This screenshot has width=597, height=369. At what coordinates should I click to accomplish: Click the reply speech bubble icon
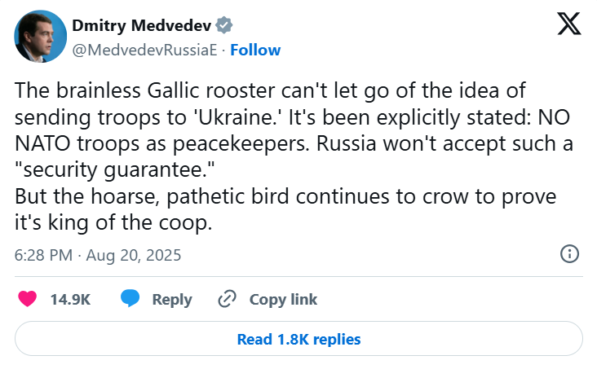click(x=130, y=299)
